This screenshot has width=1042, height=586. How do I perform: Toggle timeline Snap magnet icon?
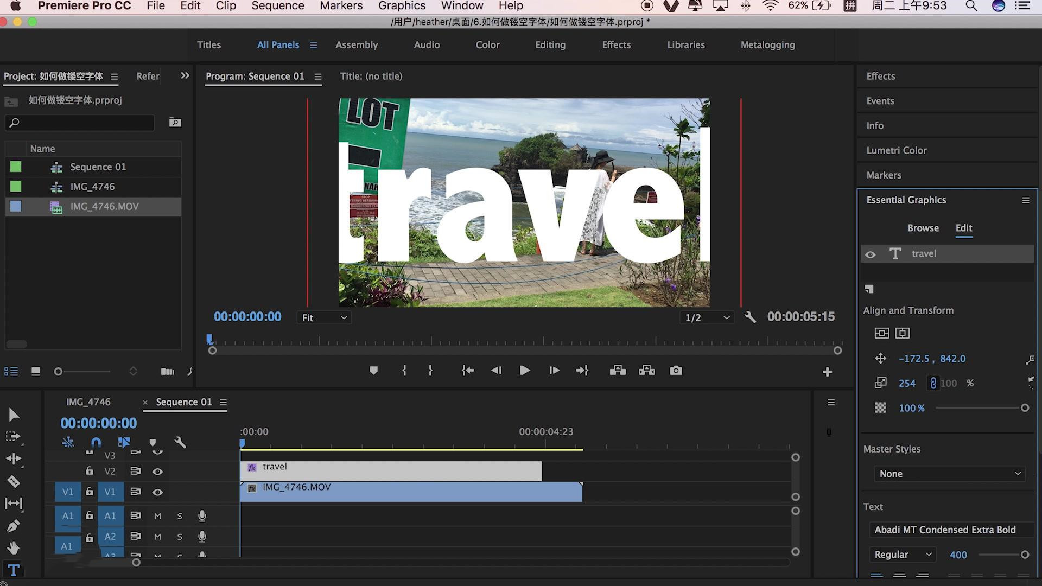(x=96, y=442)
